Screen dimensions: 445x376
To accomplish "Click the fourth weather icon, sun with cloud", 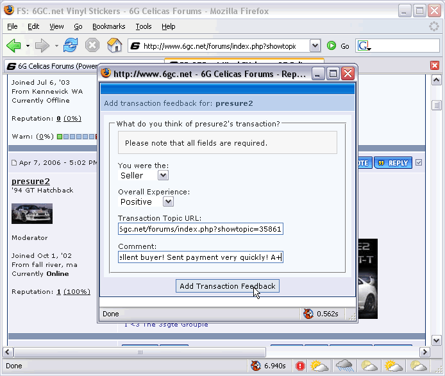I will click(393, 366).
